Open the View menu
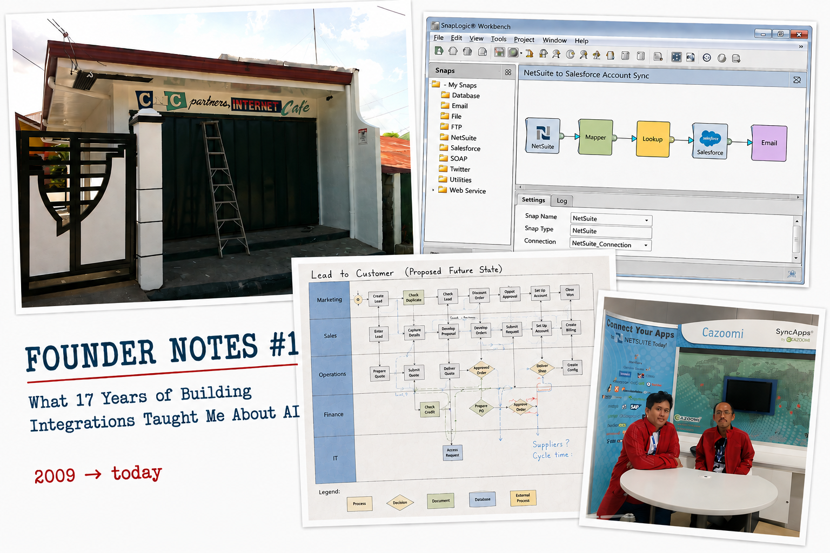Screen dimensions: 830x553 point(476,38)
